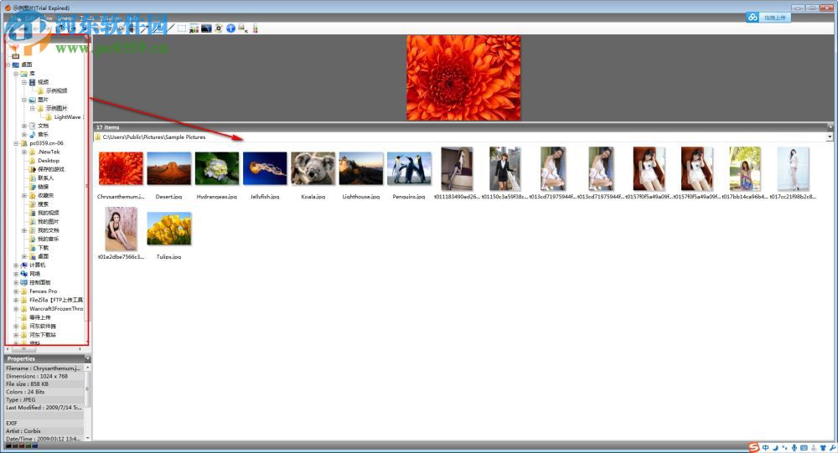Select Chrysanthemum.jpg thumbnail
The width and height of the screenshot is (838, 453).
click(x=121, y=168)
